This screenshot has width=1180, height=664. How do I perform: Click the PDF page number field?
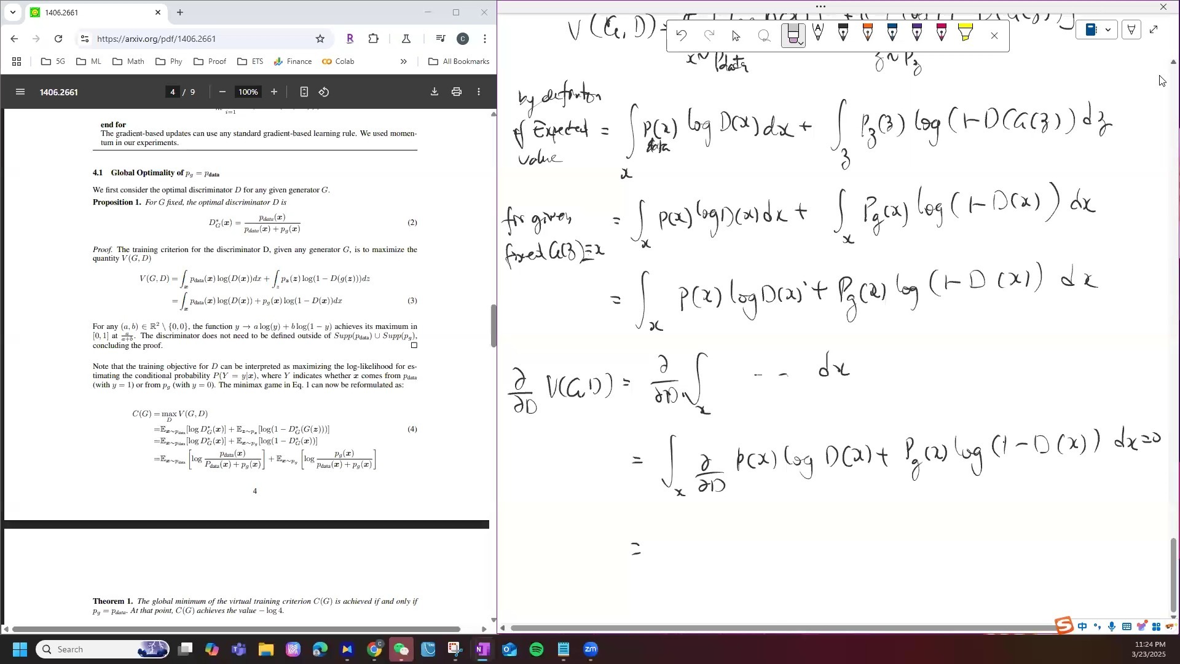tap(173, 92)
